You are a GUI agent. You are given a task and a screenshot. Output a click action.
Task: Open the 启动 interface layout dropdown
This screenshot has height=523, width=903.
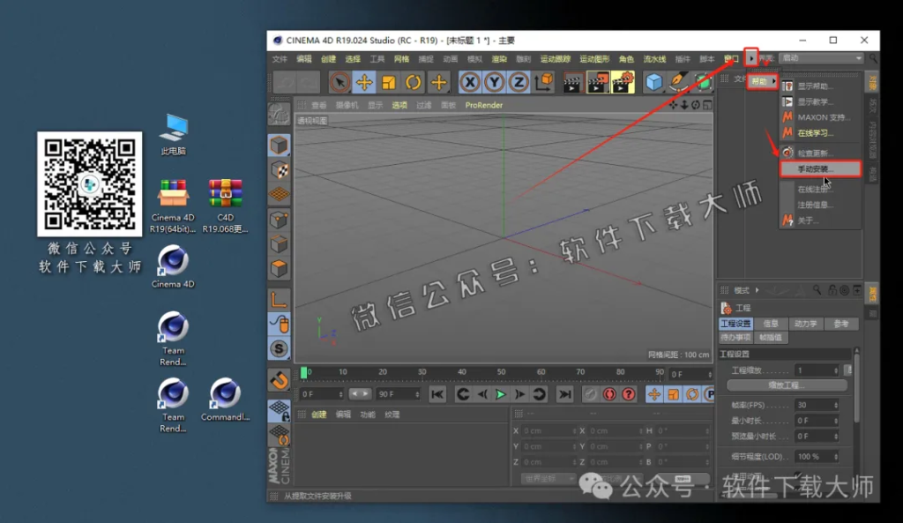820,58
